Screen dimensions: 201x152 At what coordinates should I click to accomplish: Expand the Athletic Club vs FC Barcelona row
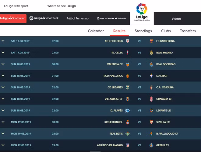(3, 41)
